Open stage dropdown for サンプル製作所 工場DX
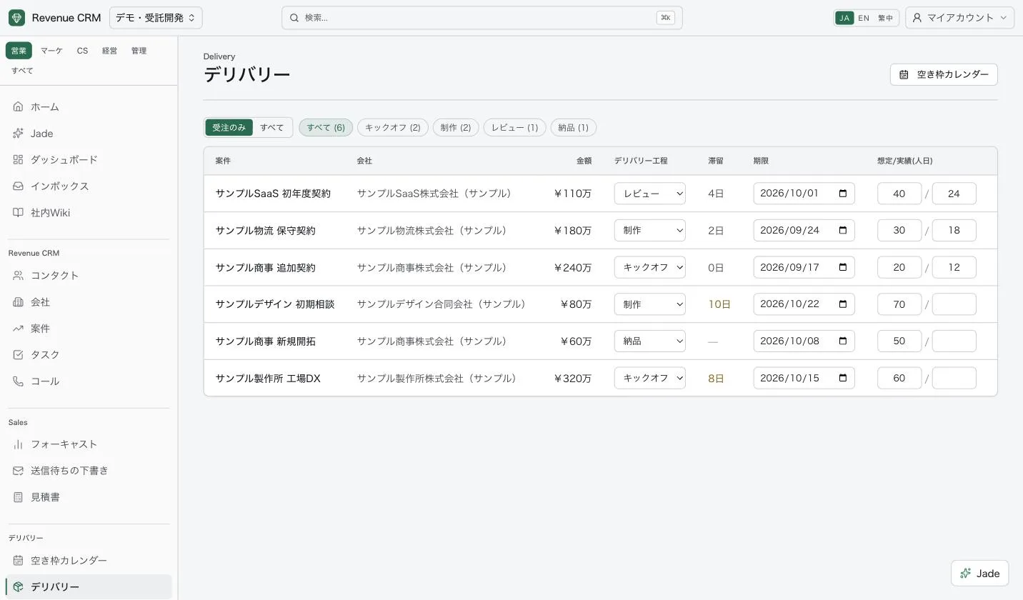1023x600 pixels. [650, 378]
